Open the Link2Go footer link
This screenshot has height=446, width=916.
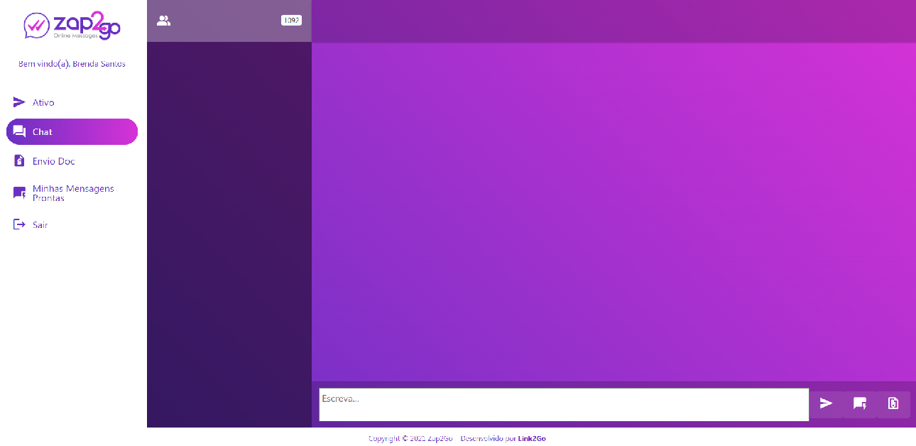coord(532,438)
